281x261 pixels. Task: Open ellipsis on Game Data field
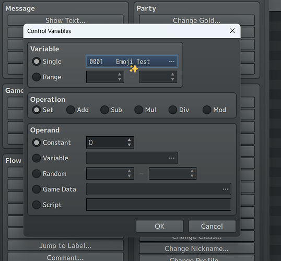click(225, 189)
